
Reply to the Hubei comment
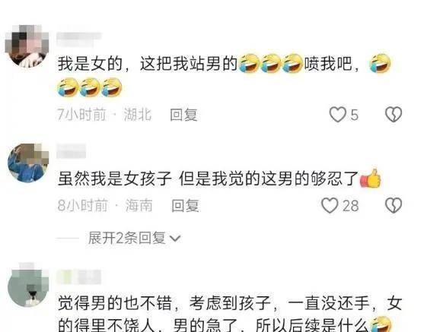pyautogui.click(x=183, y=115)
